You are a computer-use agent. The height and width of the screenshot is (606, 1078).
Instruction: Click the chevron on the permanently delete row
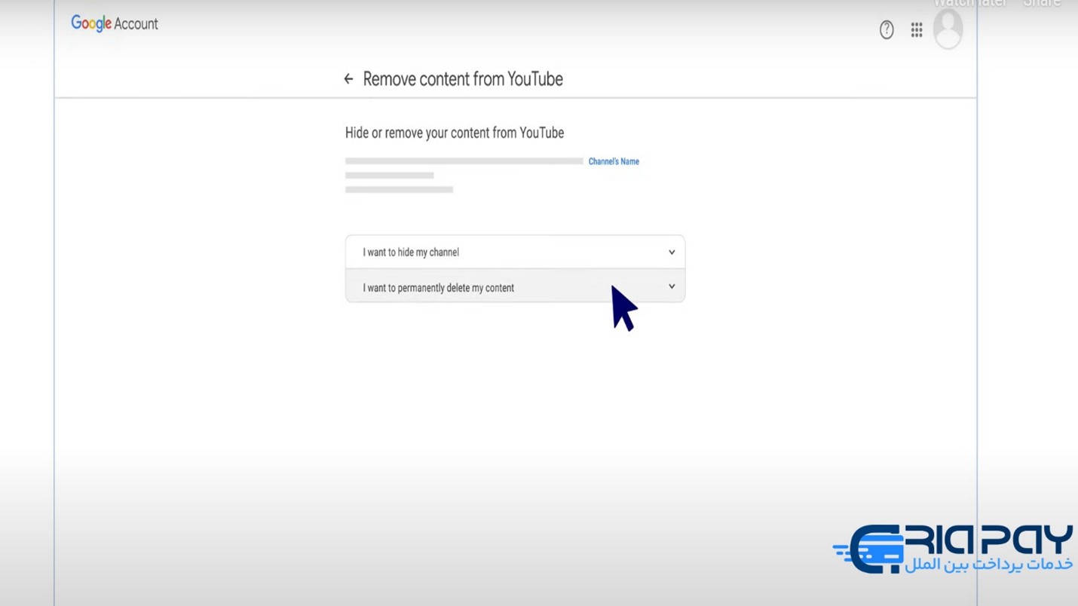(672, 286)
